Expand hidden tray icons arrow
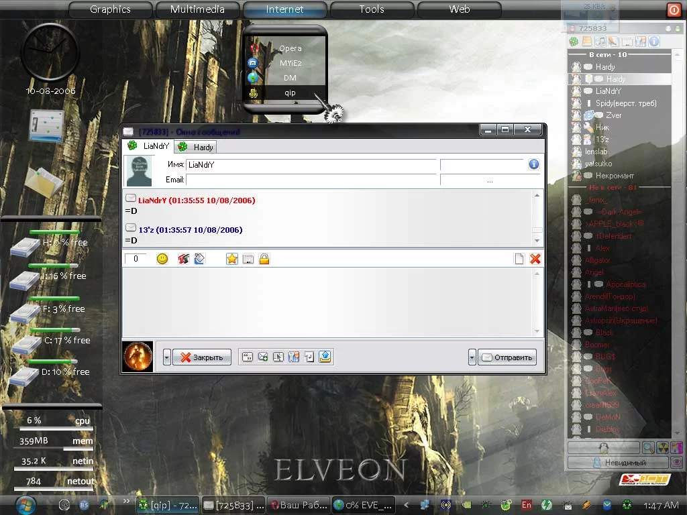This screenshot has width=687, height=515. click(406, 505)
